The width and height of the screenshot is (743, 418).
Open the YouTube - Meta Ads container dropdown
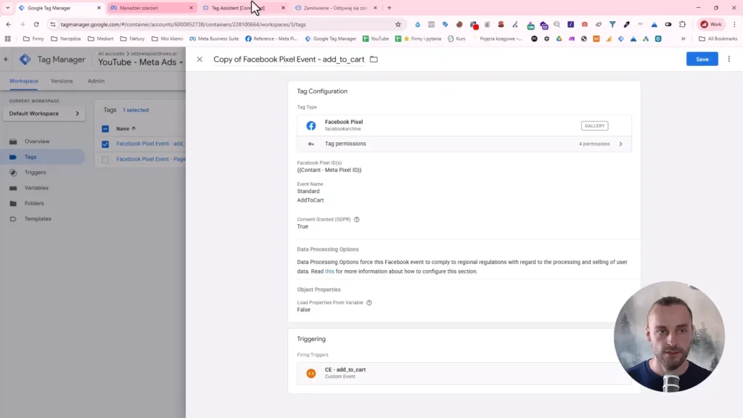[x=140, y=62]
